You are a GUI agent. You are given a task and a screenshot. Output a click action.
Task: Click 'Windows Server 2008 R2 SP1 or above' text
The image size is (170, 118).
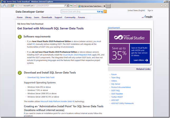43,97
